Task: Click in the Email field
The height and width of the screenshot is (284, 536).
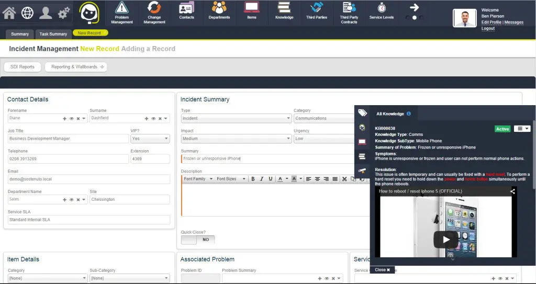Action: [88, 179]
